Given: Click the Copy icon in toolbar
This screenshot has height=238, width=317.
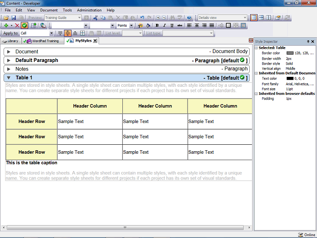Looking at the screenshot, I should coord(103,18).
